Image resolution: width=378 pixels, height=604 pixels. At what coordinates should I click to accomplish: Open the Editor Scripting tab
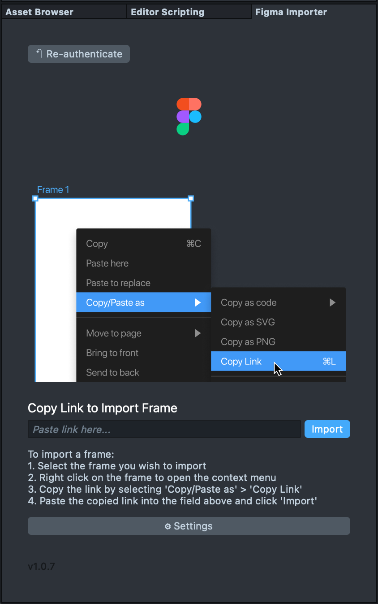[x=168, y=12]
